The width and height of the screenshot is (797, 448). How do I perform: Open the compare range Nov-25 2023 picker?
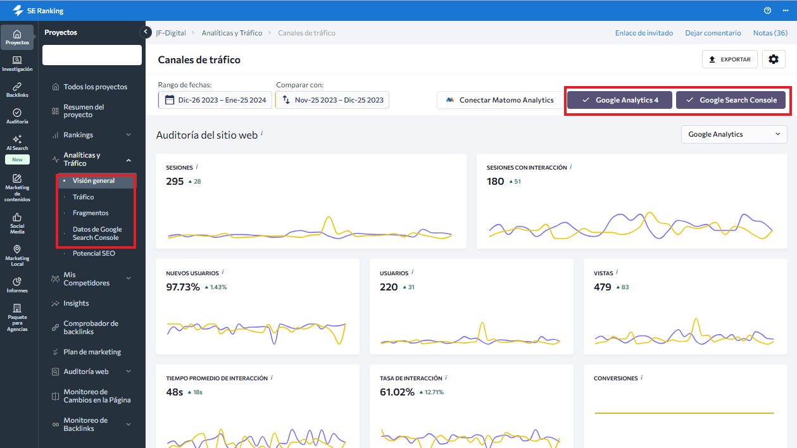click(x=332, y=100)
